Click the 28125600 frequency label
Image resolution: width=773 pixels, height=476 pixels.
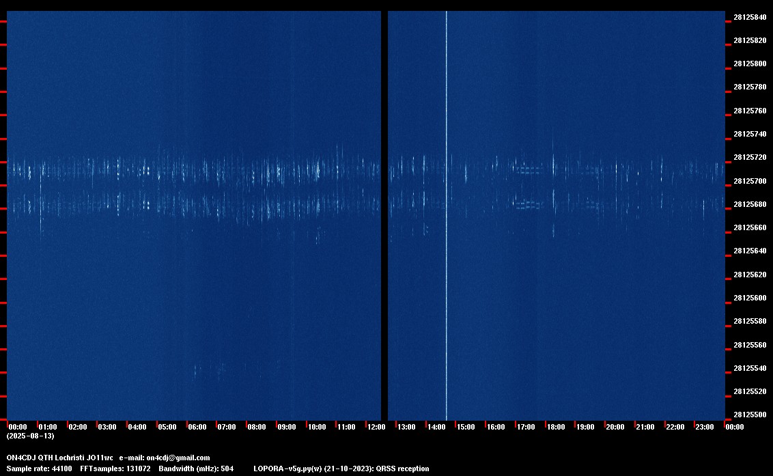(x=750, y=298)
